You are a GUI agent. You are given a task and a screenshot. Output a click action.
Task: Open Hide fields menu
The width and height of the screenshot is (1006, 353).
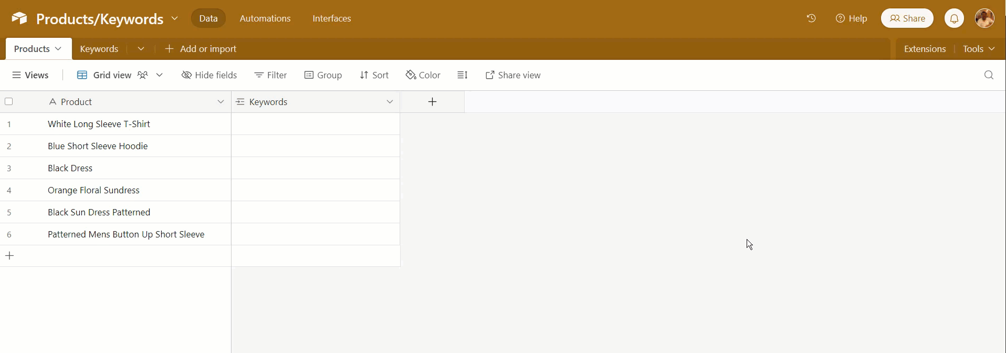(209, 75)
